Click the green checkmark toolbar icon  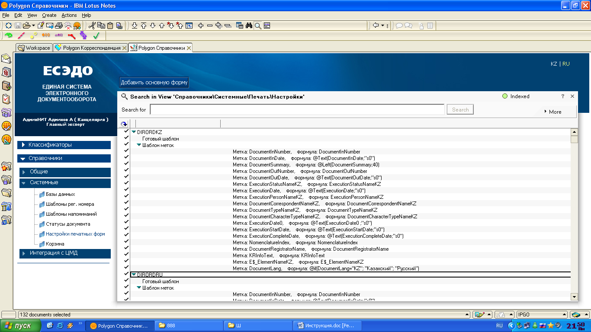96,35
